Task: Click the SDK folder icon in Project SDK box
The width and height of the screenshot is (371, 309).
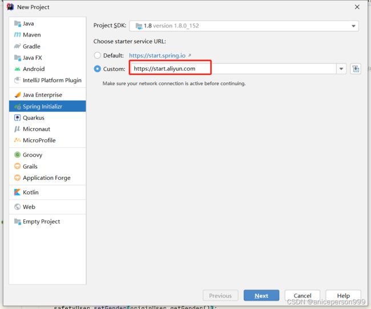Action: [139, 26]
